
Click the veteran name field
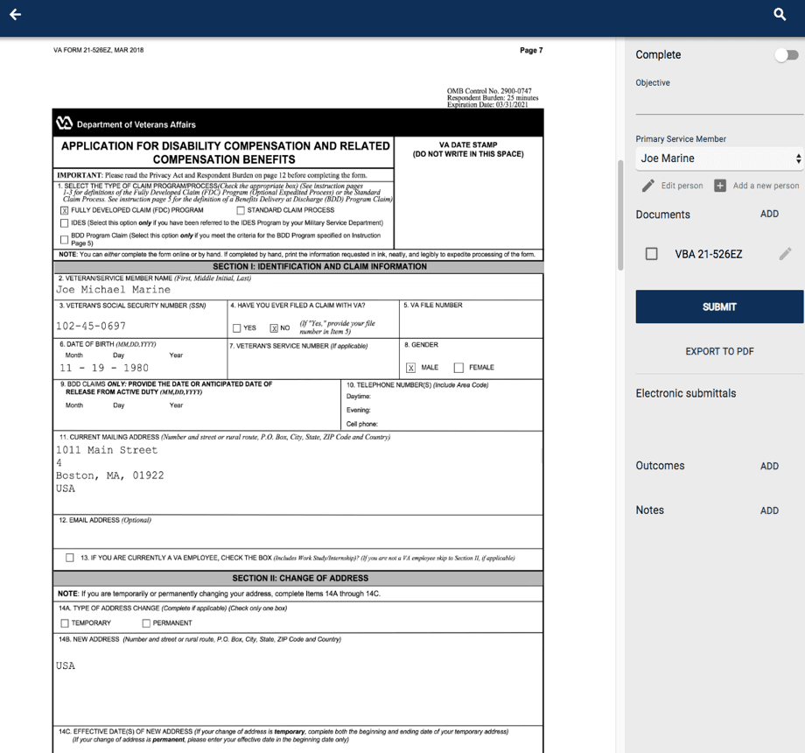pyautogui.click(x=297, y=290)
